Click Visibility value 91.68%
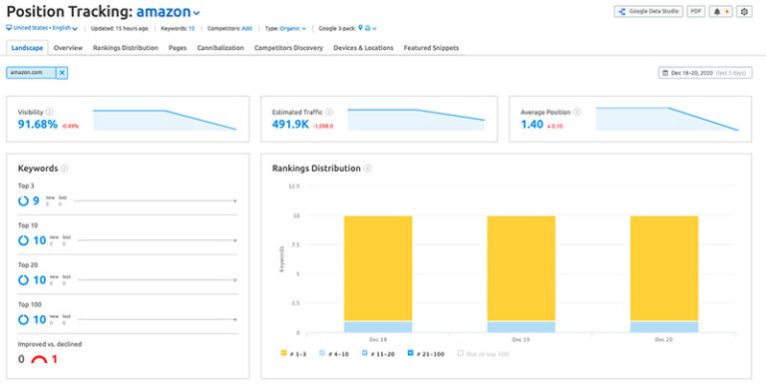Screen dimensions: 766x389 (x=38, y=125)
